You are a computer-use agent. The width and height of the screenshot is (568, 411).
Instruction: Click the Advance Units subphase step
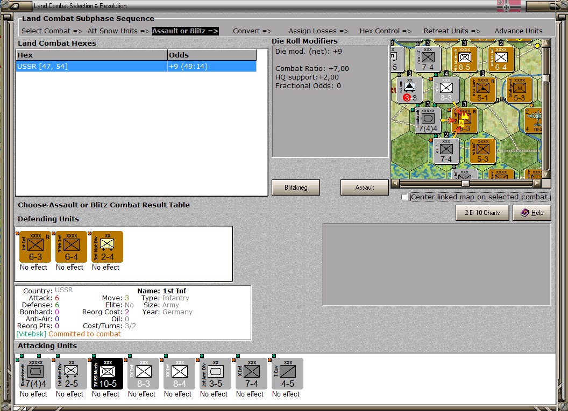(x=519, y=31)
